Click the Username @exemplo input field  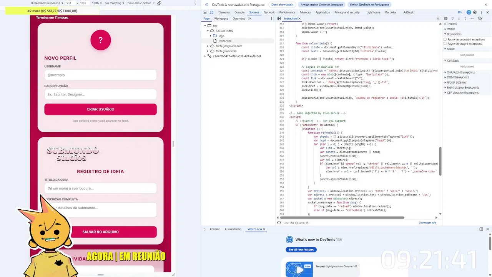tap(100, 75)
